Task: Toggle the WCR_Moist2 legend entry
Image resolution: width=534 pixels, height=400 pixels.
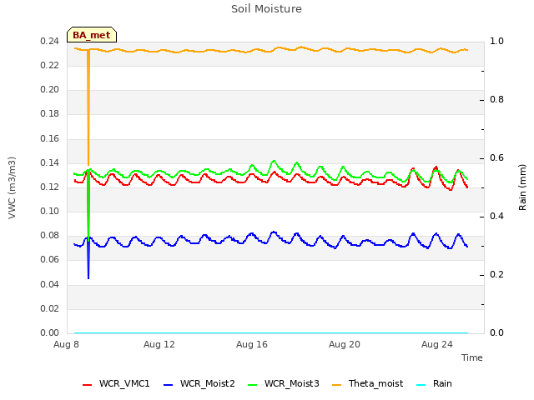Action: 199,383
